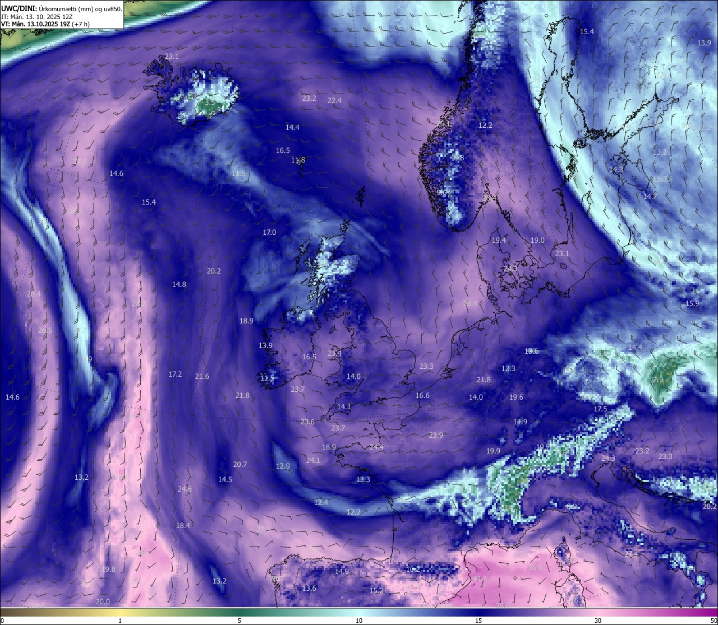Image resolution: width=718 pixels, height=625 pixels.
Task: Click the 13.6 value over Portugal
Action: pos(309,588)
